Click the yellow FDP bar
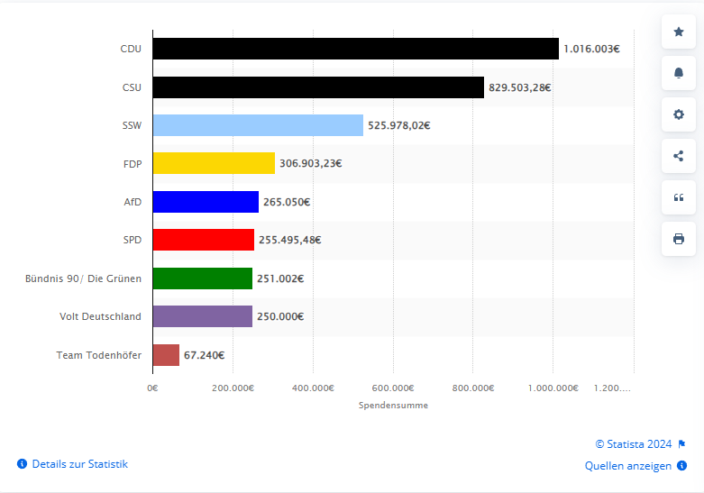Viewport: 704px width, 493px height. click(214, 163)
